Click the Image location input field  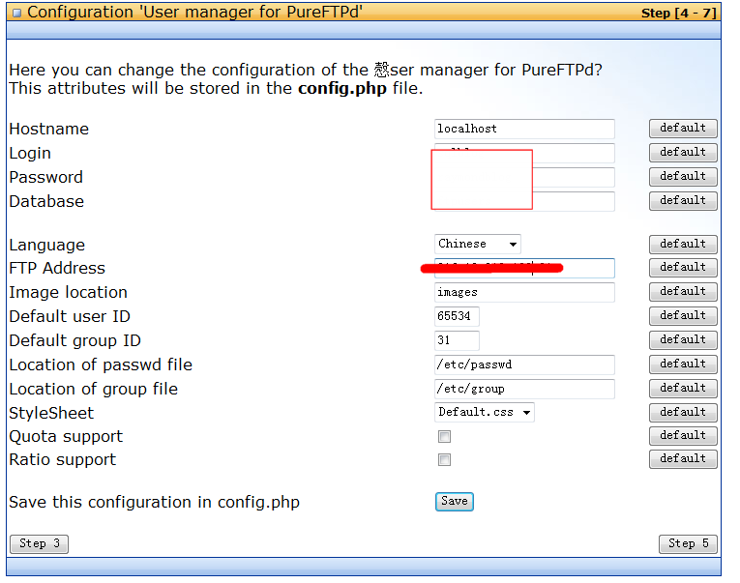pos(524,292)
